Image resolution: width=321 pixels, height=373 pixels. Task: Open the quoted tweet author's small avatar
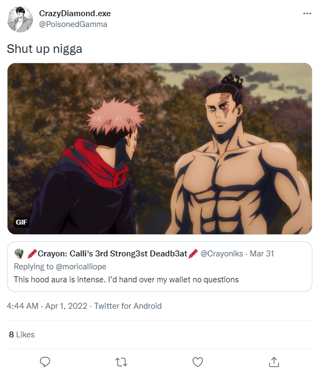tap(19, 253)
